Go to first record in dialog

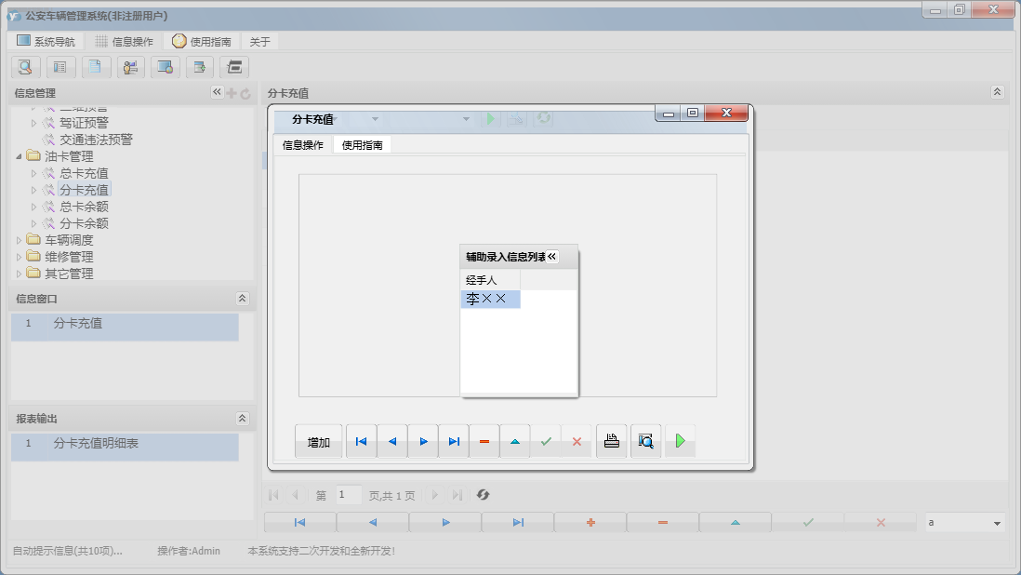click(x=362, y=442)
